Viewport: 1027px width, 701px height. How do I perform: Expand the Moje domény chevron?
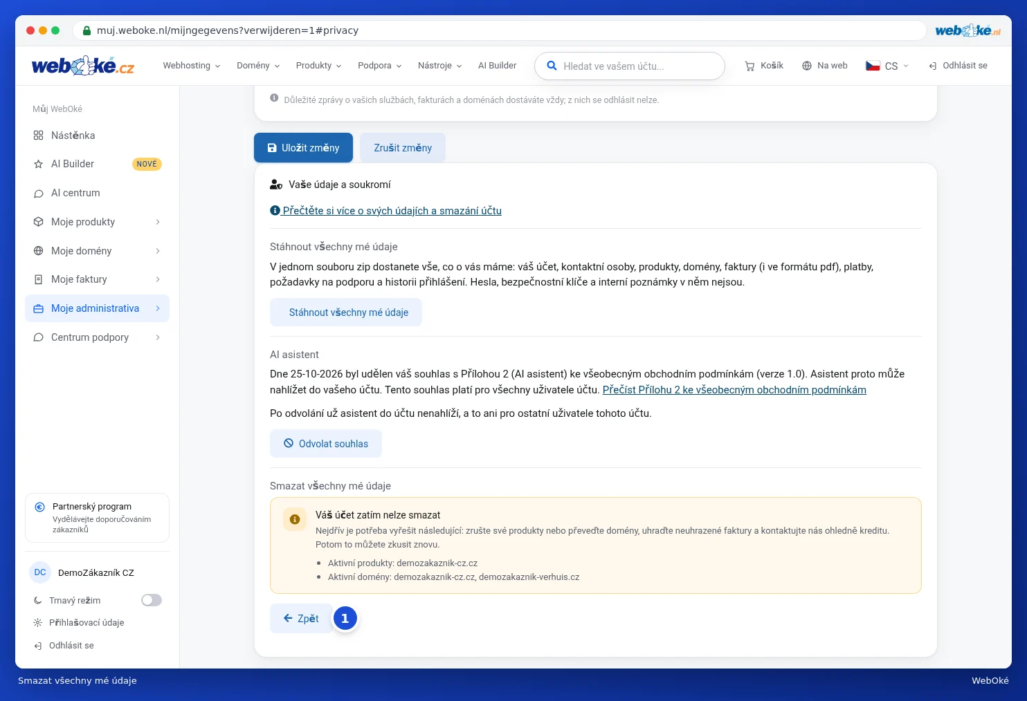tap(158, 251)
